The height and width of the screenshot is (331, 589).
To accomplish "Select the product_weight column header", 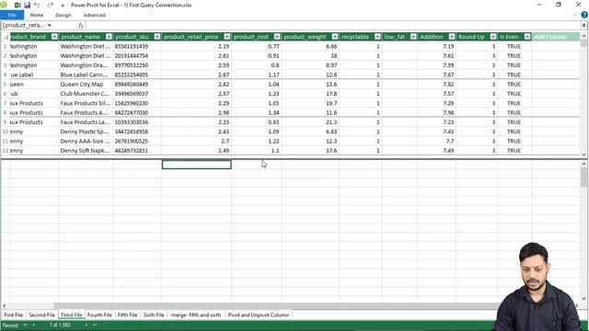I will [x=305, y=37].
